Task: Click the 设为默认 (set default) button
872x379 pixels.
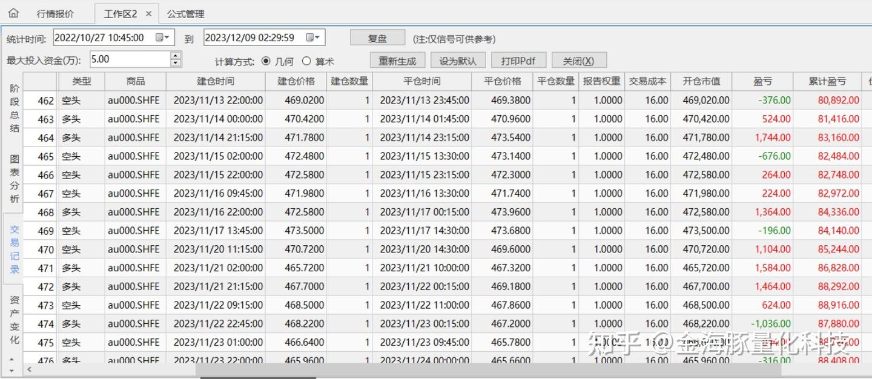Action: tap(458, 60)
